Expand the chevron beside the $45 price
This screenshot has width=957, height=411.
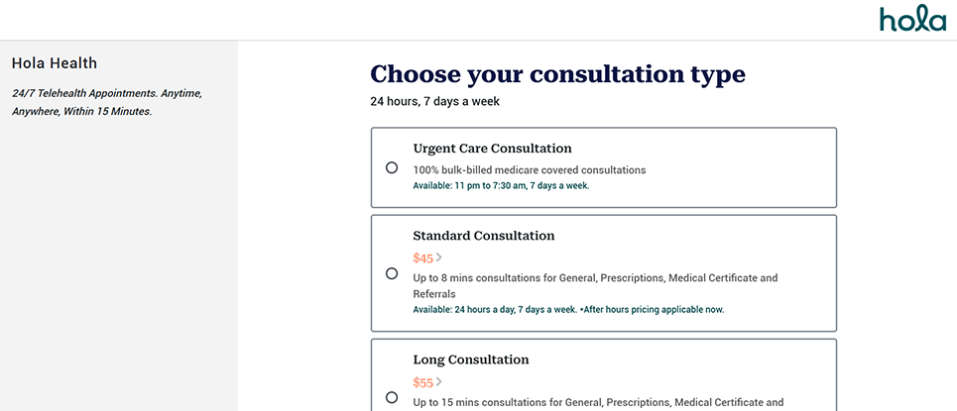click(439, 257)
